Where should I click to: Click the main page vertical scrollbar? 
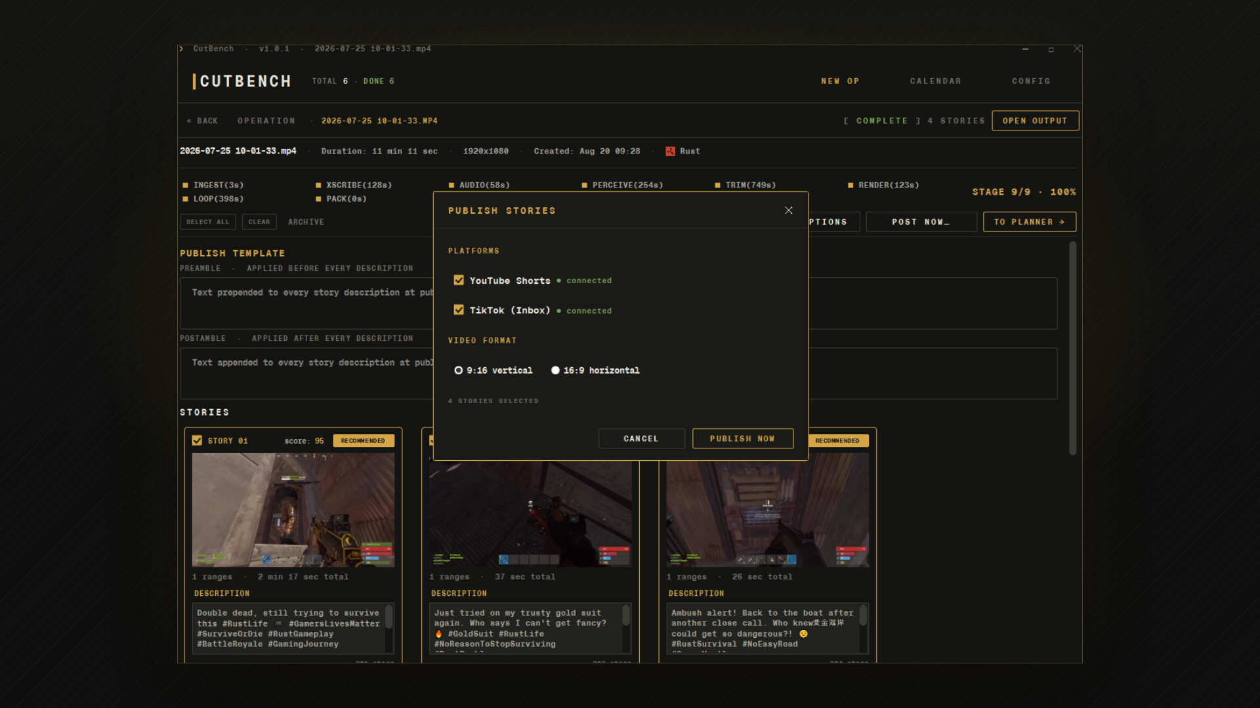coord(1072,348)
